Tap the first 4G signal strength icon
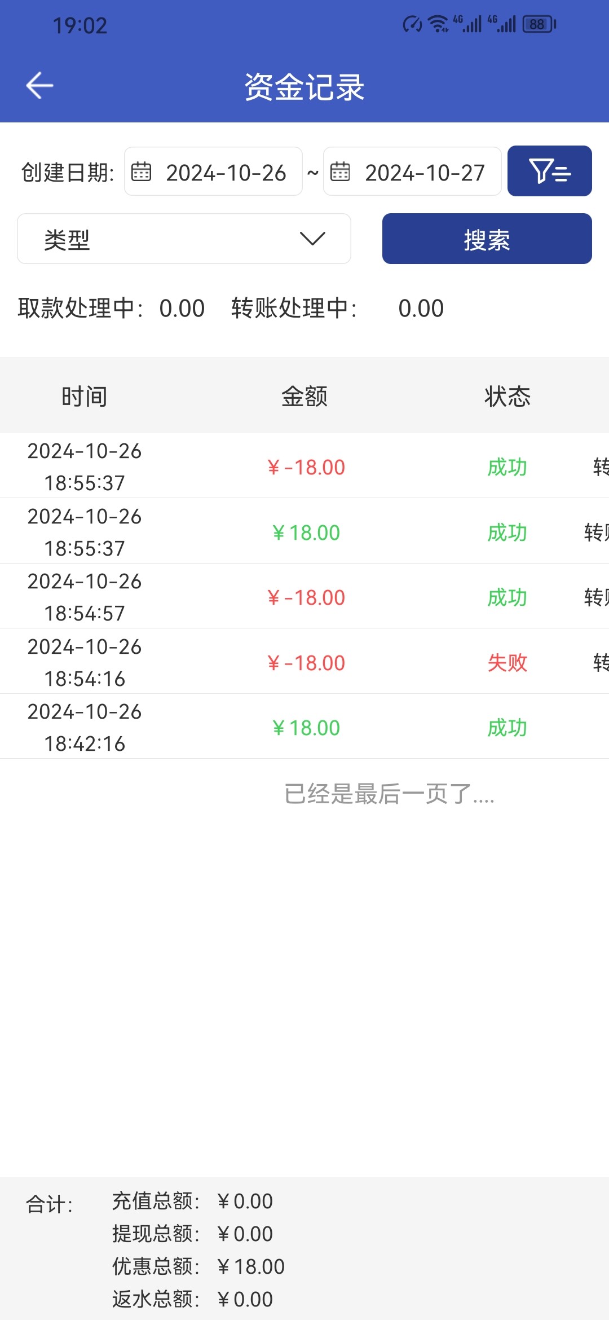This screenshot has width=609, height=1320. (468, 24)
